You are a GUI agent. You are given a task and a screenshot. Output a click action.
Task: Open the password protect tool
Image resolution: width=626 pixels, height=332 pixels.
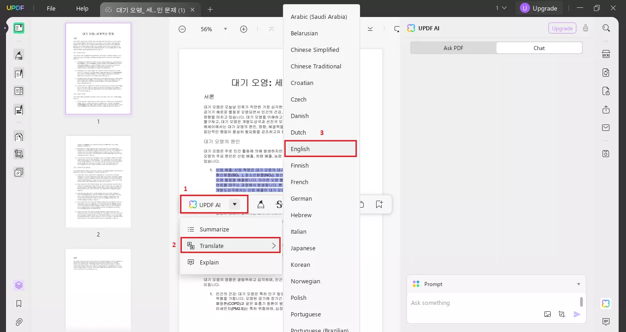coord(606,91)
